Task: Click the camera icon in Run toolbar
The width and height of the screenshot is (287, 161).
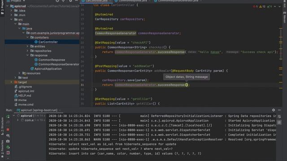Action: click(x=8, y=141)
